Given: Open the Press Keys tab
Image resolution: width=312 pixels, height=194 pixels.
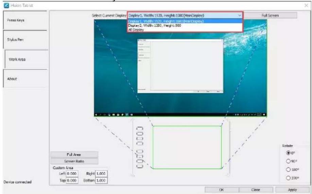Looking at the screenshot, I should click(x=25, y=20).
